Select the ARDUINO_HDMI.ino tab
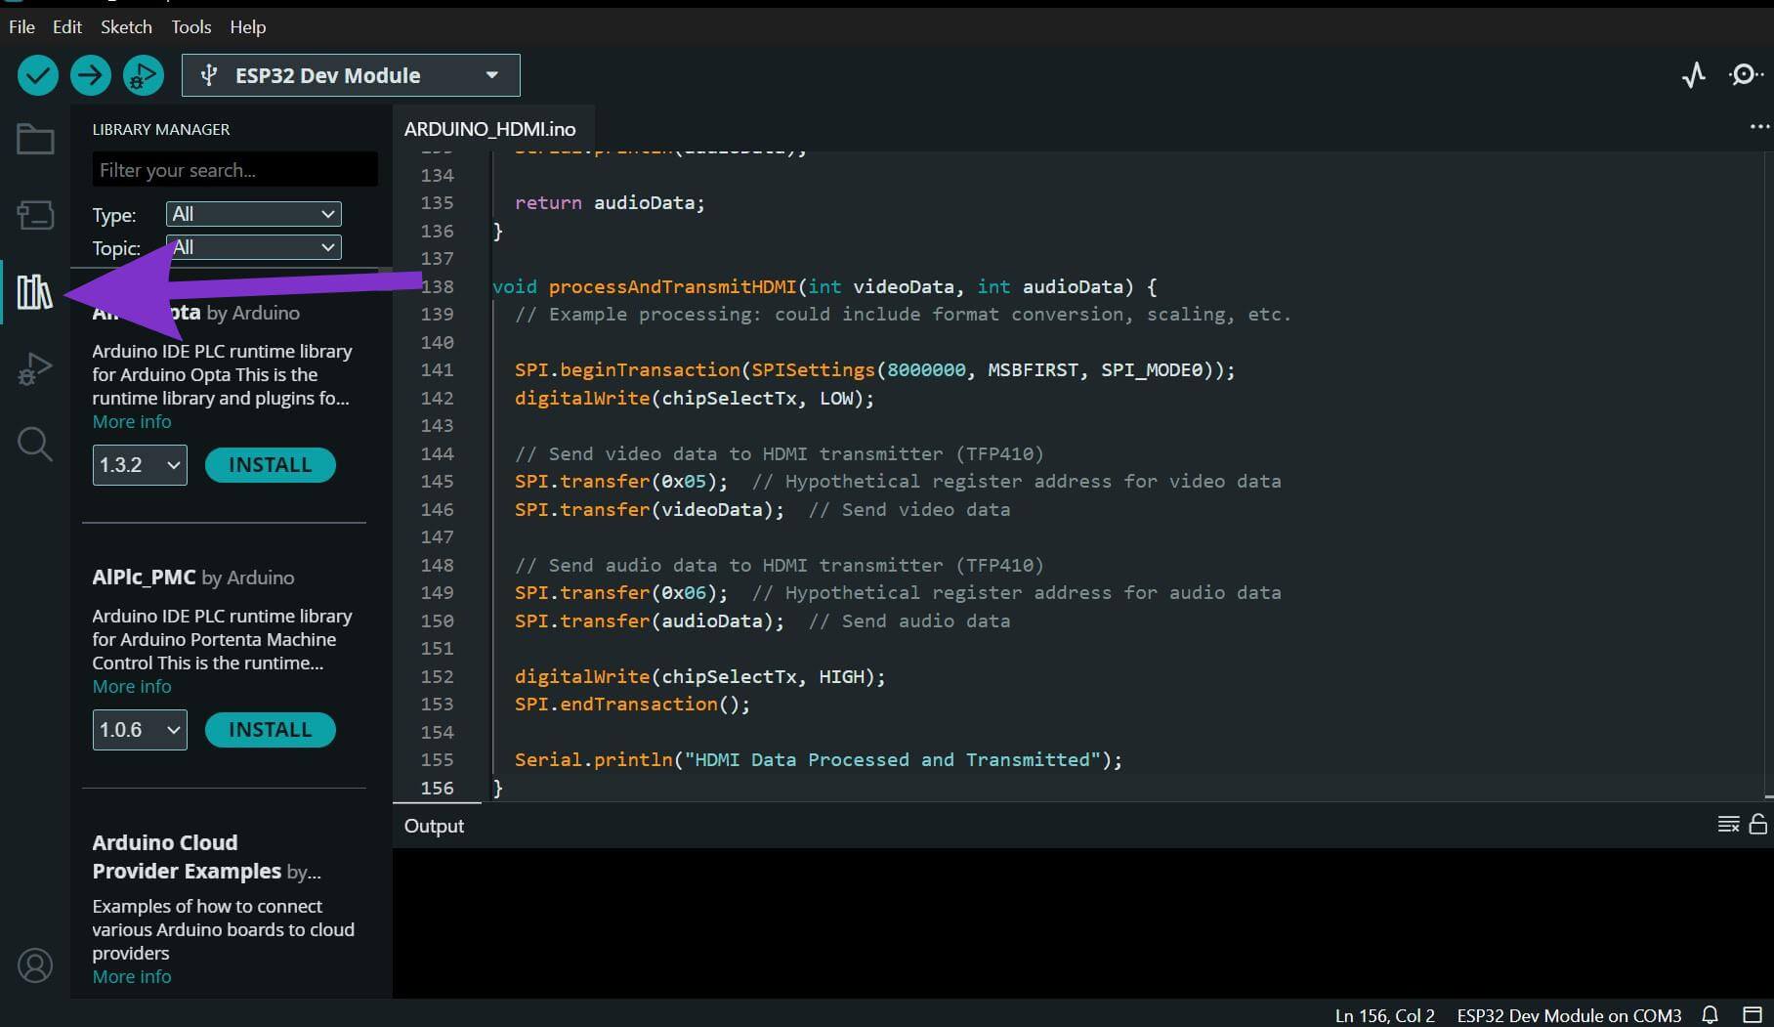Viewport: 1774px width, 1027px height. pyautogui.click(x=490, y=129)
